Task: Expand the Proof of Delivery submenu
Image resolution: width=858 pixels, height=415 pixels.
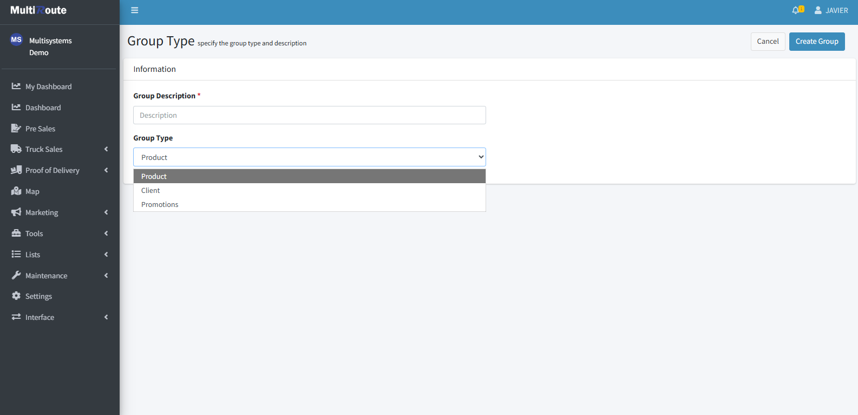Action: pos(106,170)
